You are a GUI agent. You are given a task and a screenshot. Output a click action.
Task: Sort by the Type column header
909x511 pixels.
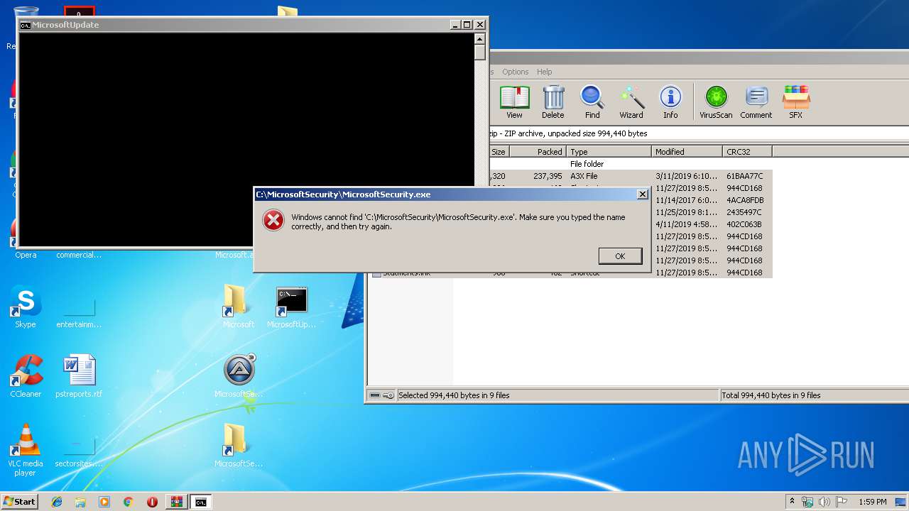coord(609,152)
